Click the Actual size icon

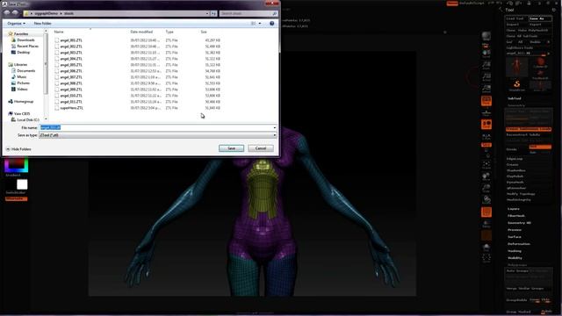pos(486,77)
